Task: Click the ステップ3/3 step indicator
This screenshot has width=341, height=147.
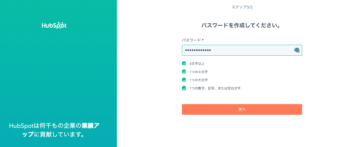Action: coord(242,7)
